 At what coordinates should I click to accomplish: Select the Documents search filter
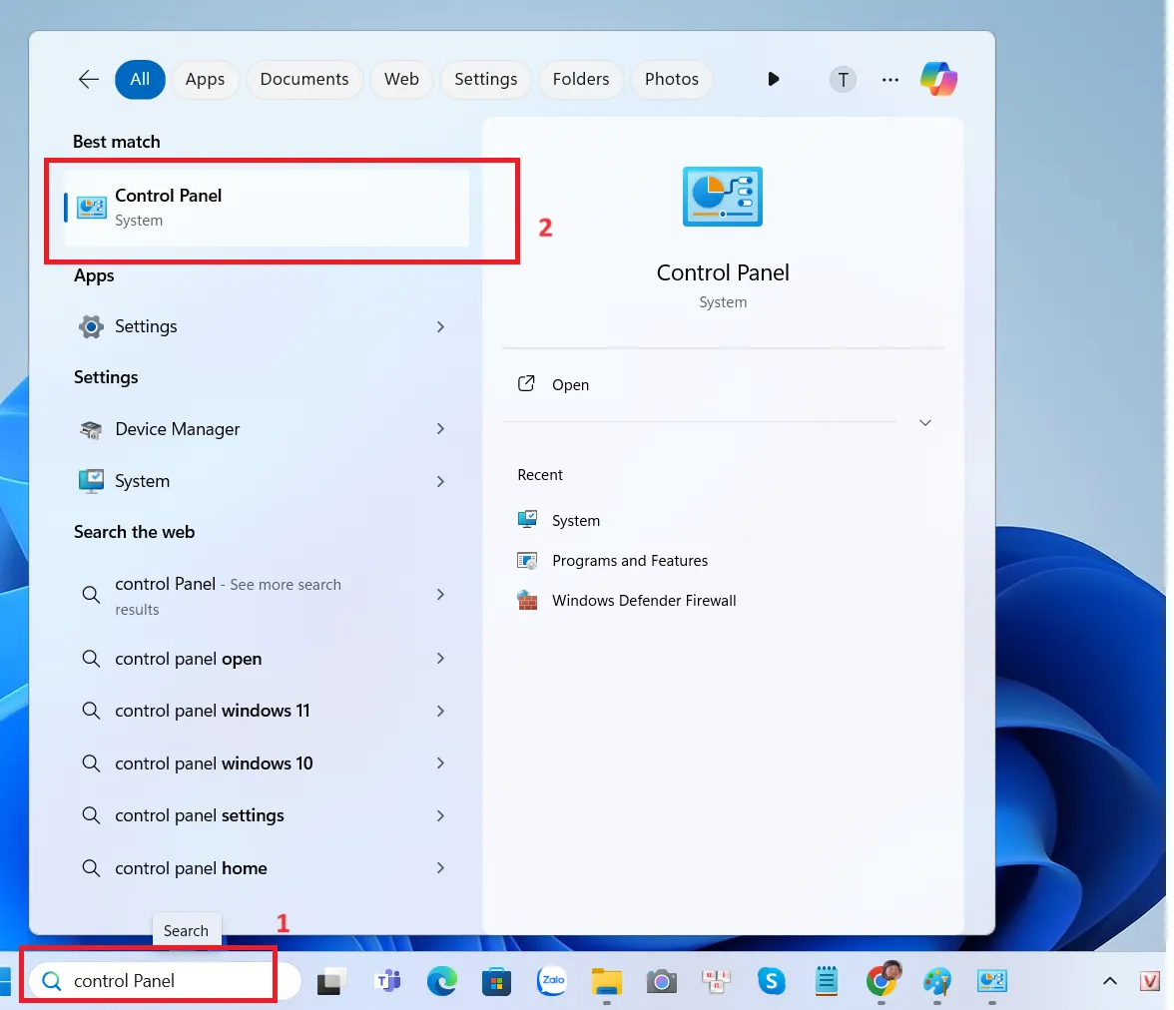coord(303,79)
